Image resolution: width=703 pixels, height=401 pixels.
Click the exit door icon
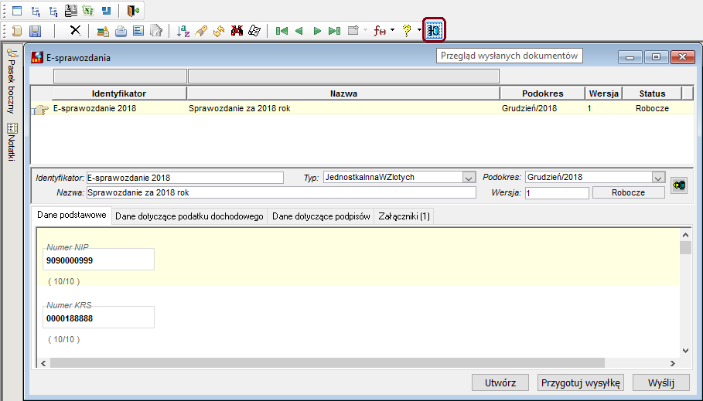133,10
